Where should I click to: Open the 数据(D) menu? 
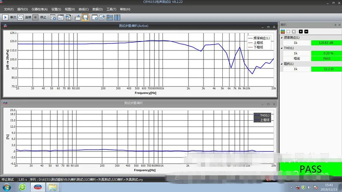pyautogui.click(x=97, y=9)
